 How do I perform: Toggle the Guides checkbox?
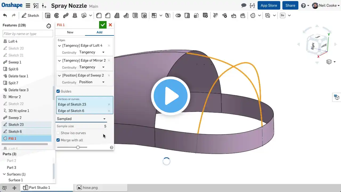pos(58,91)
